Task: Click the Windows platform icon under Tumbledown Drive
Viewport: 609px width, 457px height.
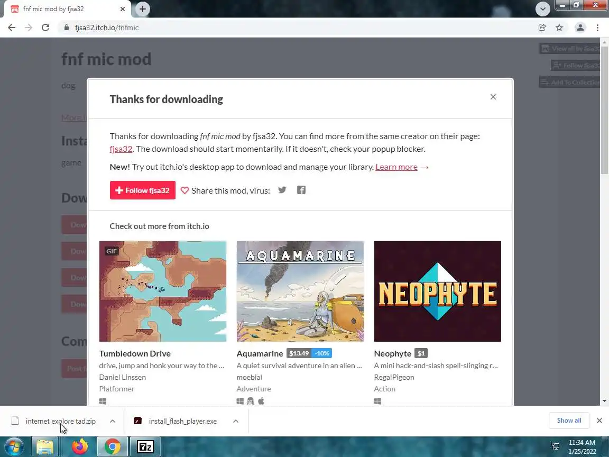Action: (x=103, y=401)
